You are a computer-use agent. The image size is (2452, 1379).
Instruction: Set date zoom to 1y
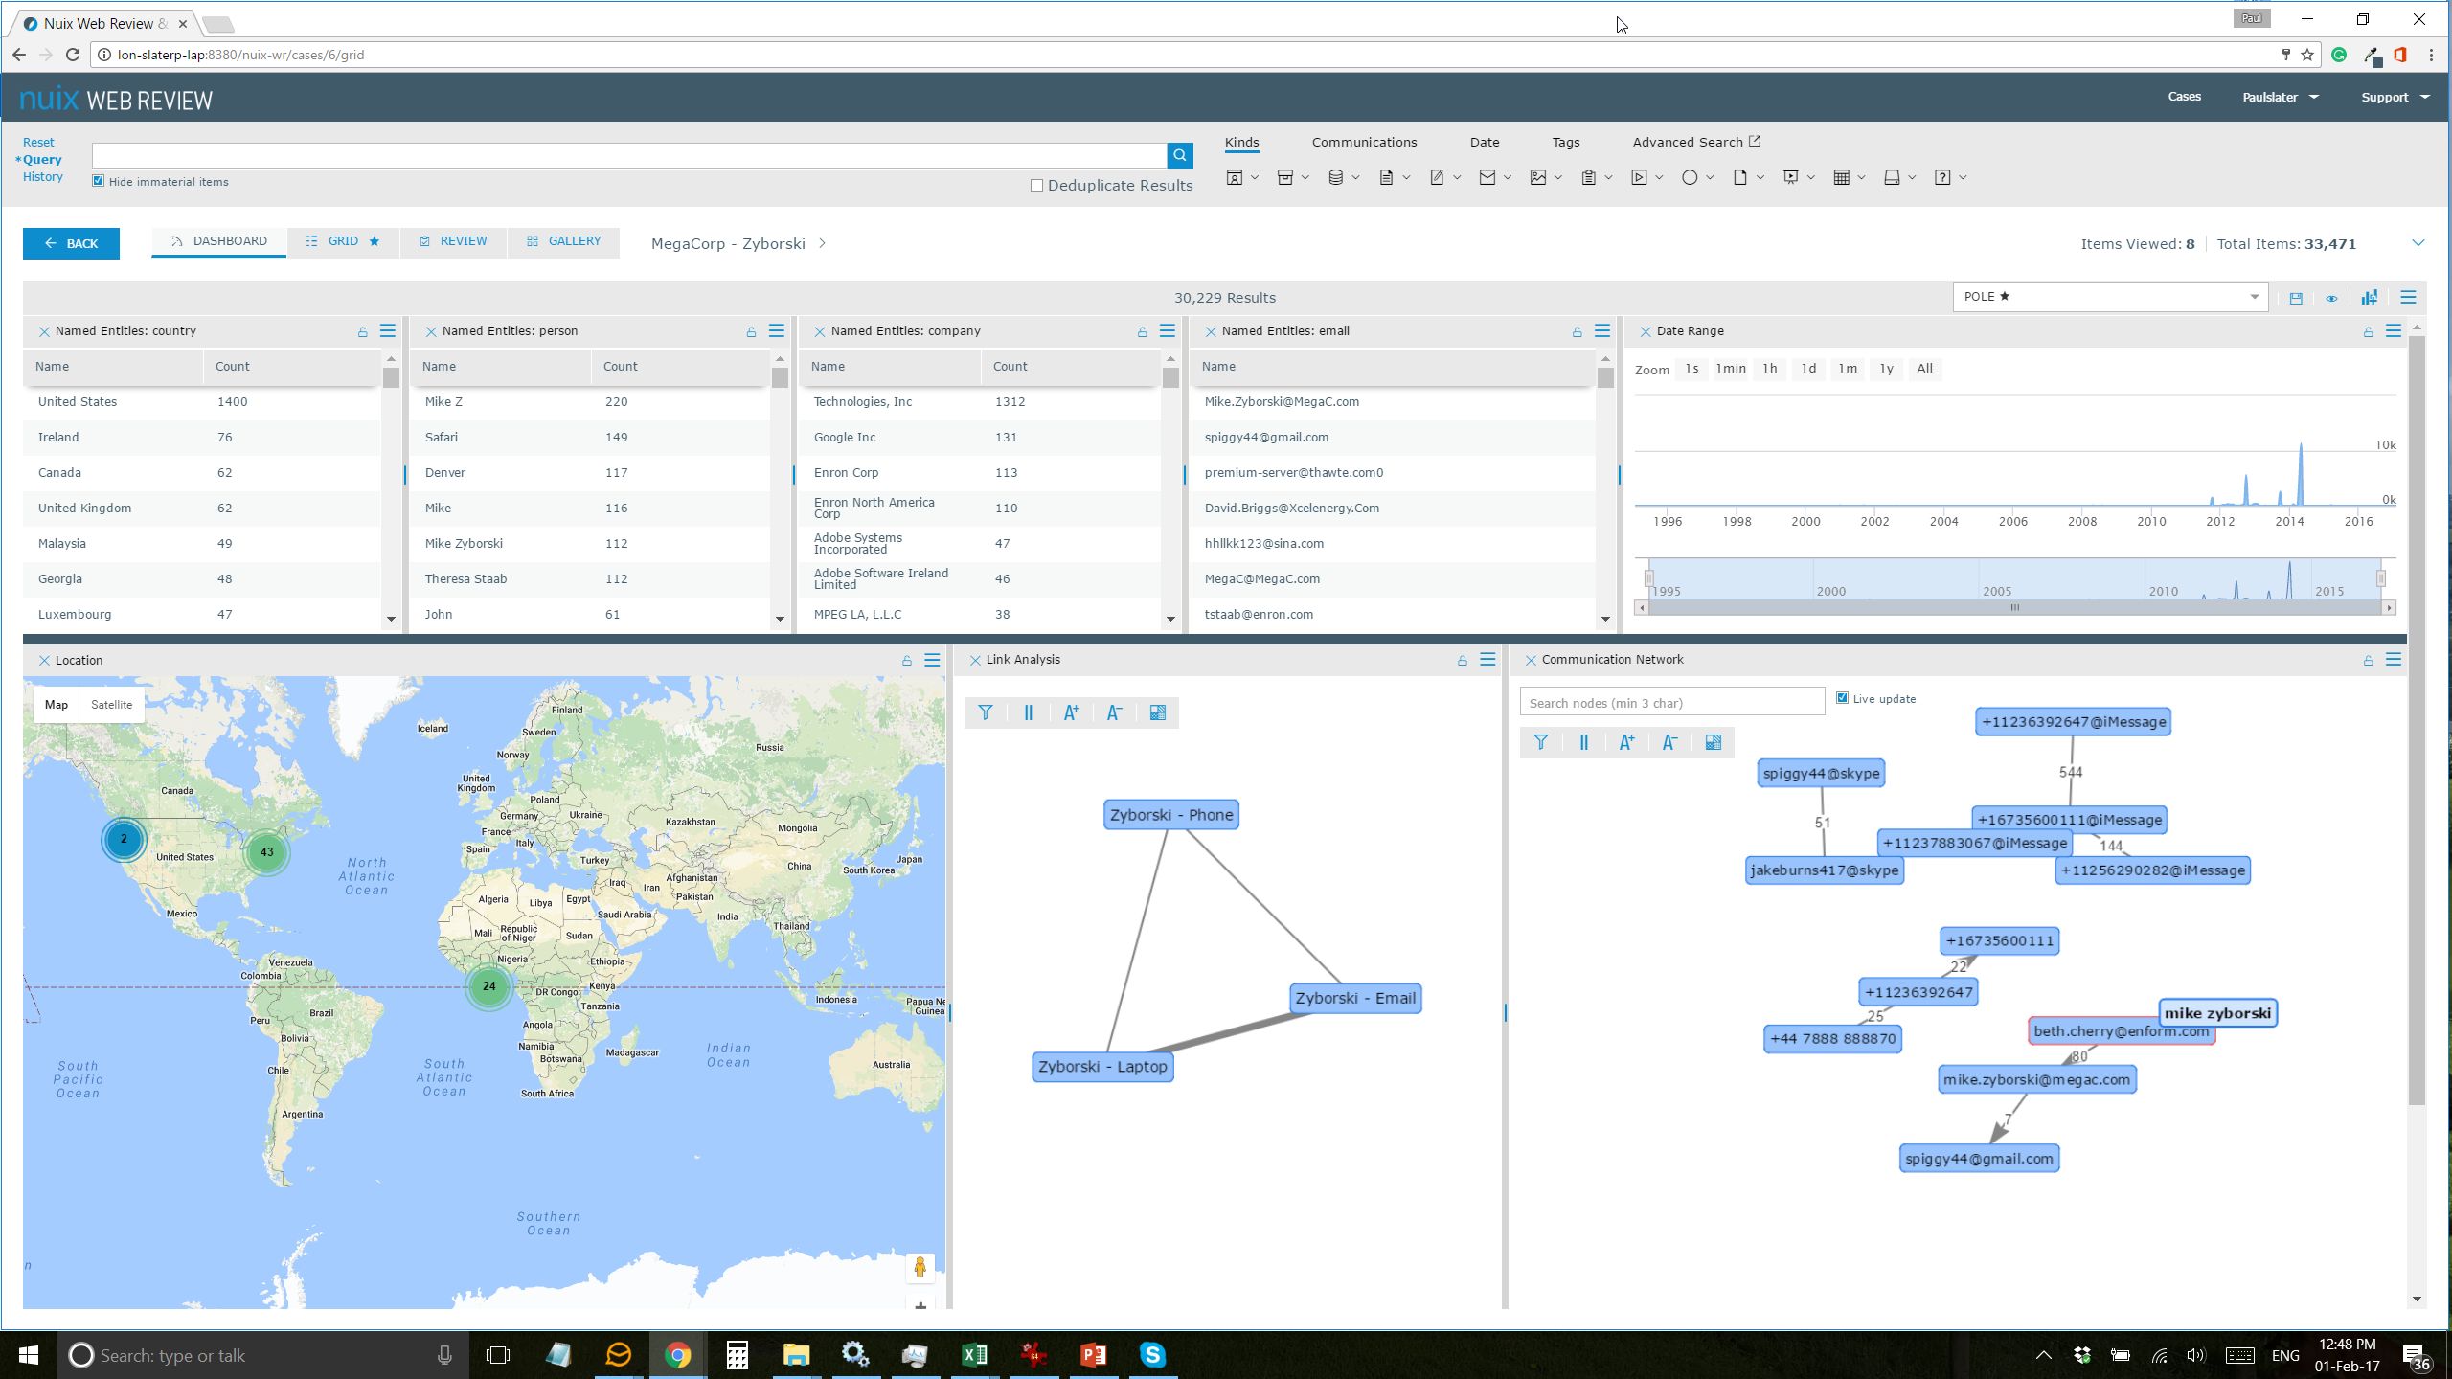pyautogui.click(x=1886, y=369)
